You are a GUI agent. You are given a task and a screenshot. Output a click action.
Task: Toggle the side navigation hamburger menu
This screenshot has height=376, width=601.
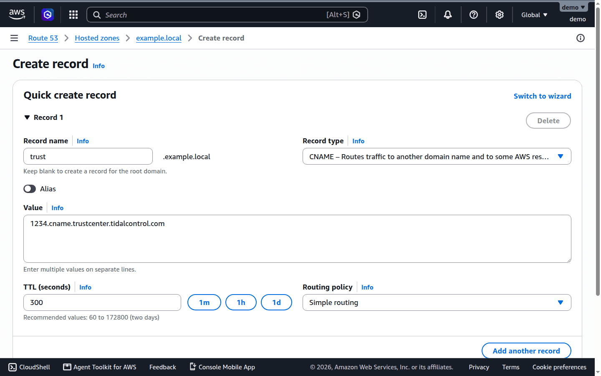(x=14, y=38)
